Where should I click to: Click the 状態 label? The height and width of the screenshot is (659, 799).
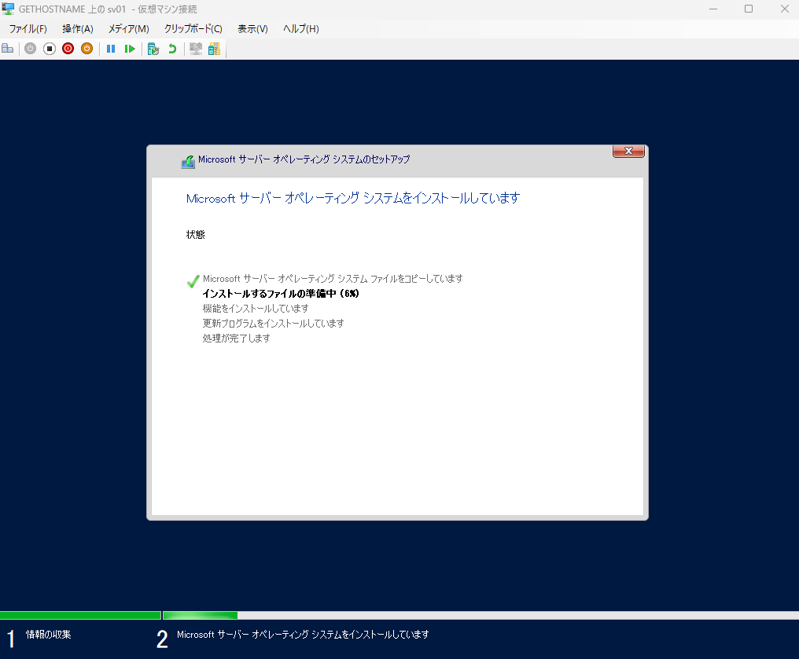click(x=195, y=235)
